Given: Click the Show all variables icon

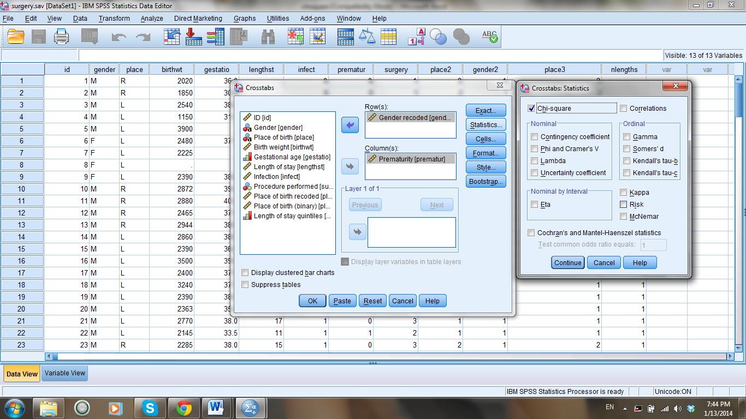Looking at the screenshot, I should tap(461, 37).
